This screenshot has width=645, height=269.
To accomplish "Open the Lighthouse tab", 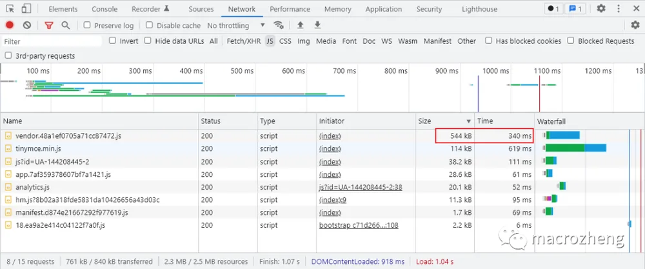I will tap(479, 9).
